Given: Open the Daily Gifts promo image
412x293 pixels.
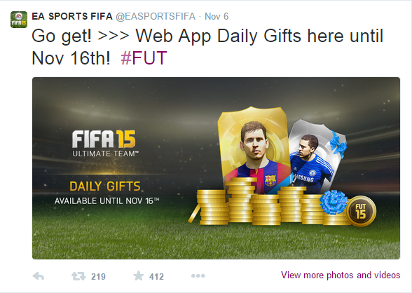Looking at the screenshot, I should coord(216,168).
